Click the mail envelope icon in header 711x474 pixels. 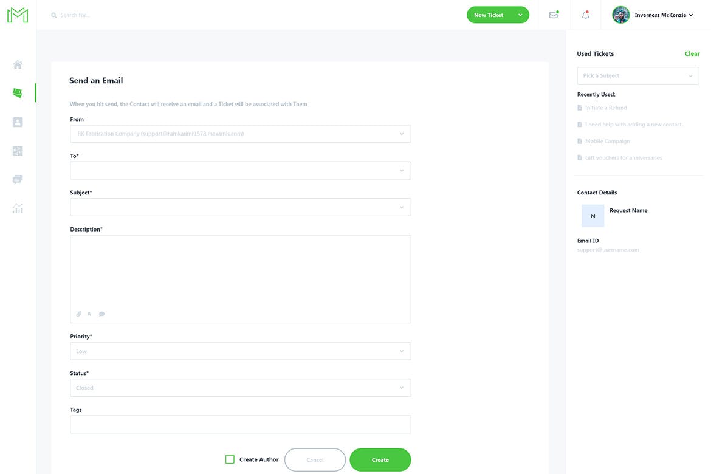click(x=554, y=15)
